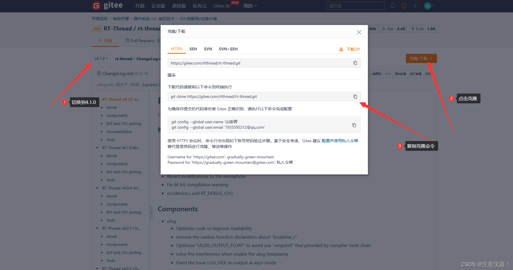Copy the git config commands
This screenshot has height=270, width=513.
coord(354,125)
